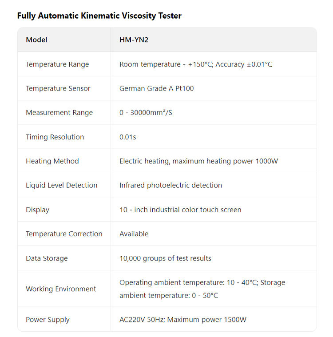This screenshot has height=337, width=333.
Task: Click the 'Temperature Range' row label
Action: pyautogui.click(x=57, y=64)
